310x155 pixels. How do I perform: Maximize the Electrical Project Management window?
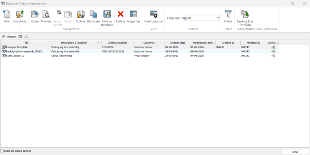[x=293, y=4]
